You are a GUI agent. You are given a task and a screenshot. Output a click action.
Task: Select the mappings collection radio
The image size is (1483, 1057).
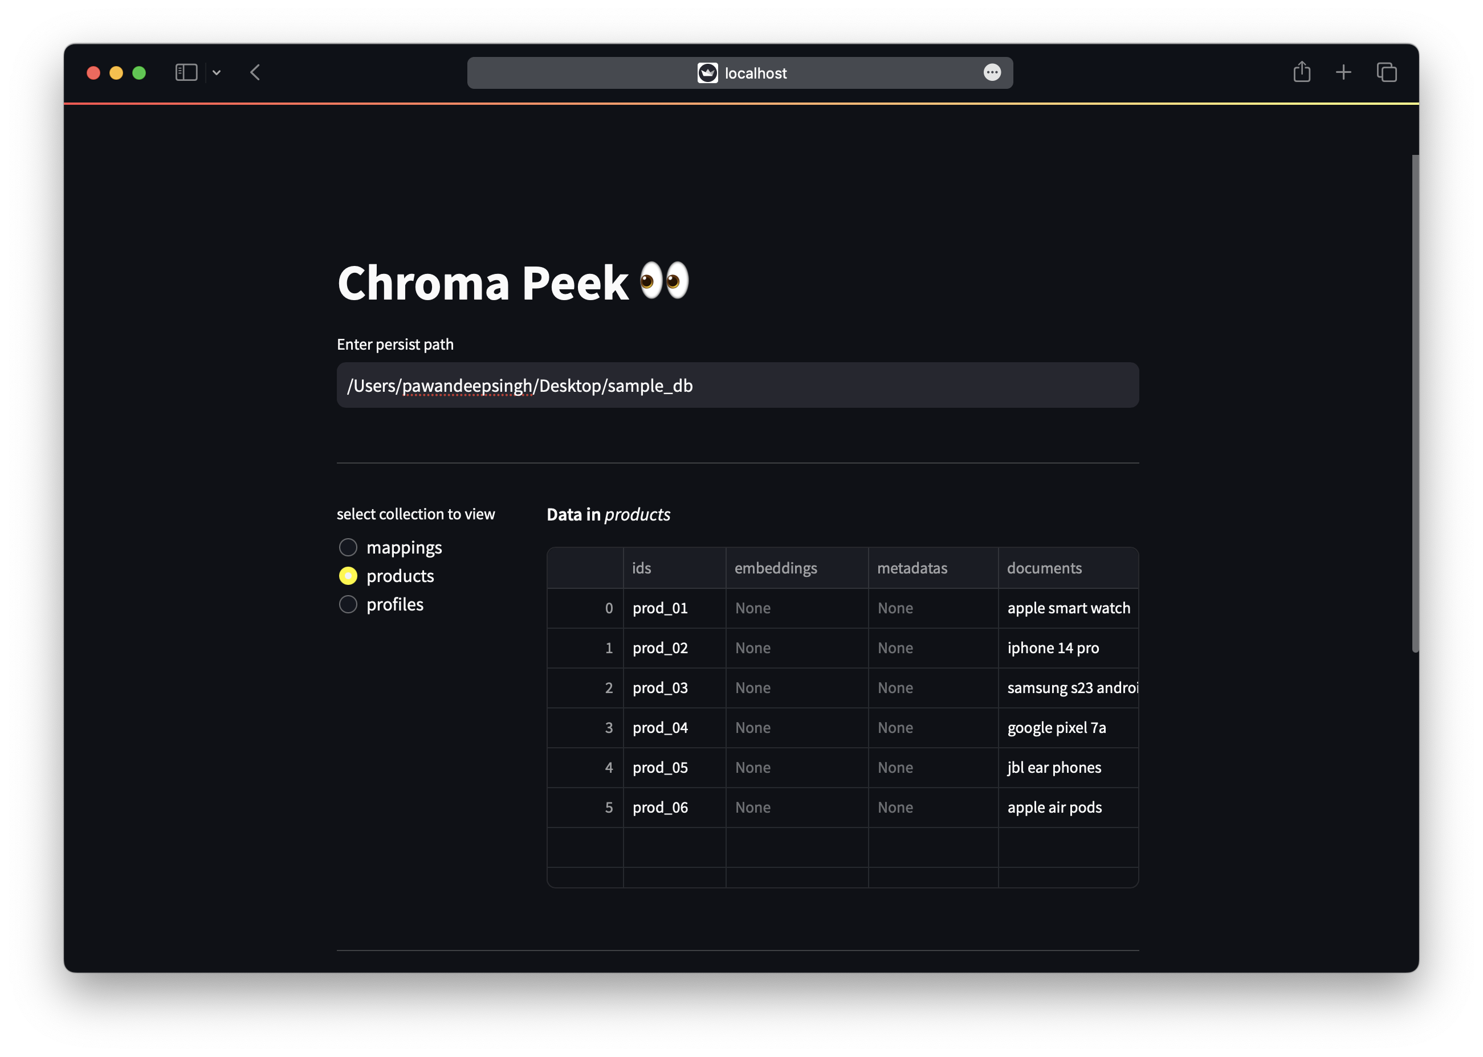348,547
